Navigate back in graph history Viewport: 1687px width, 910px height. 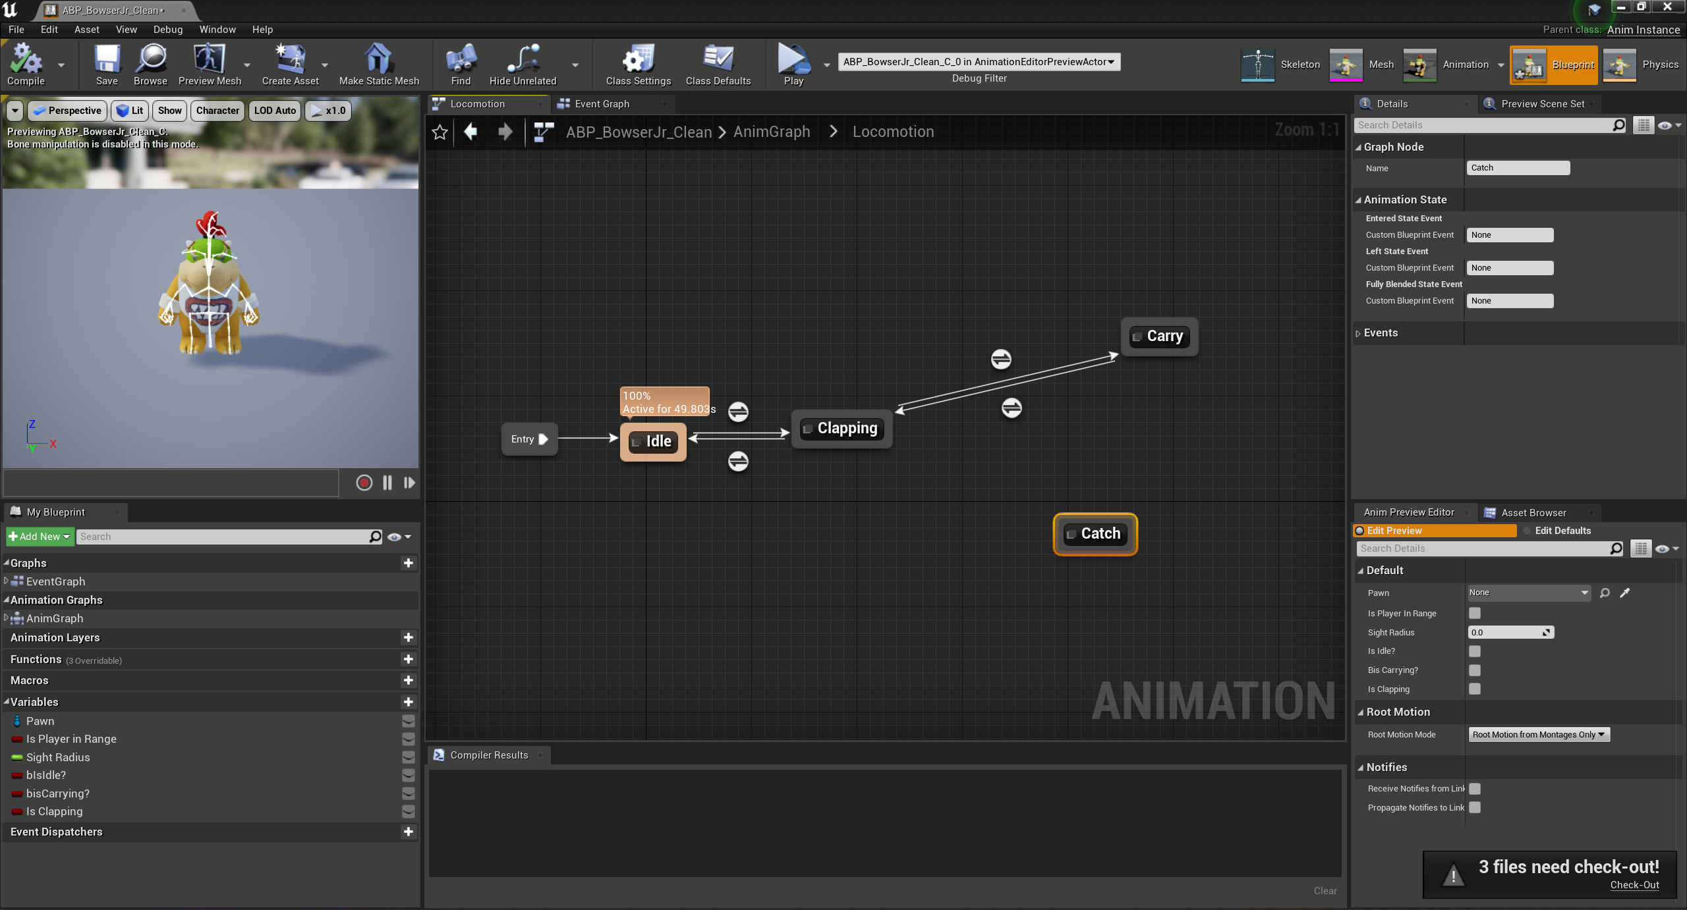click(471, 132)
